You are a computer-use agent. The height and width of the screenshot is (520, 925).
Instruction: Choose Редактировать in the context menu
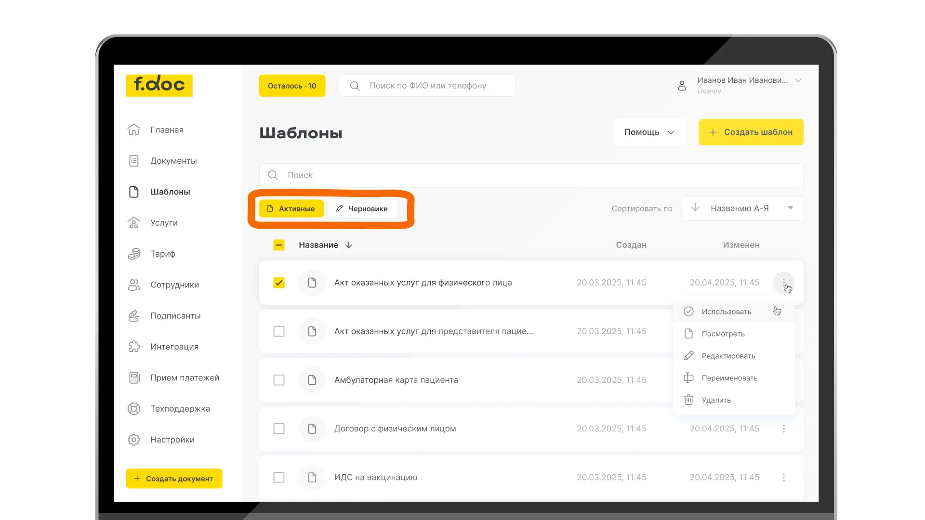[728, 356]
